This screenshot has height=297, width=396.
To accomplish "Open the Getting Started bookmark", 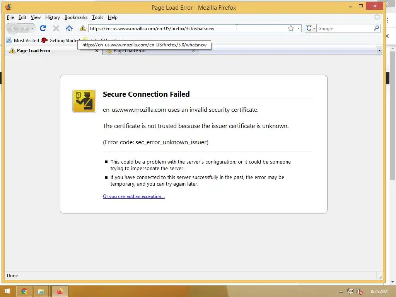I will pos(61,40).
